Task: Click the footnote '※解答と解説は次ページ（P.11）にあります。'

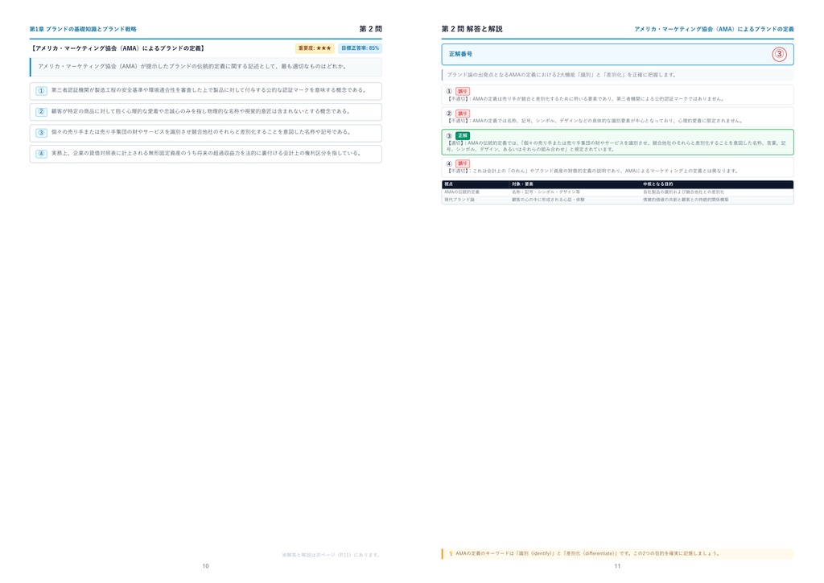Action: click(332, 555)
